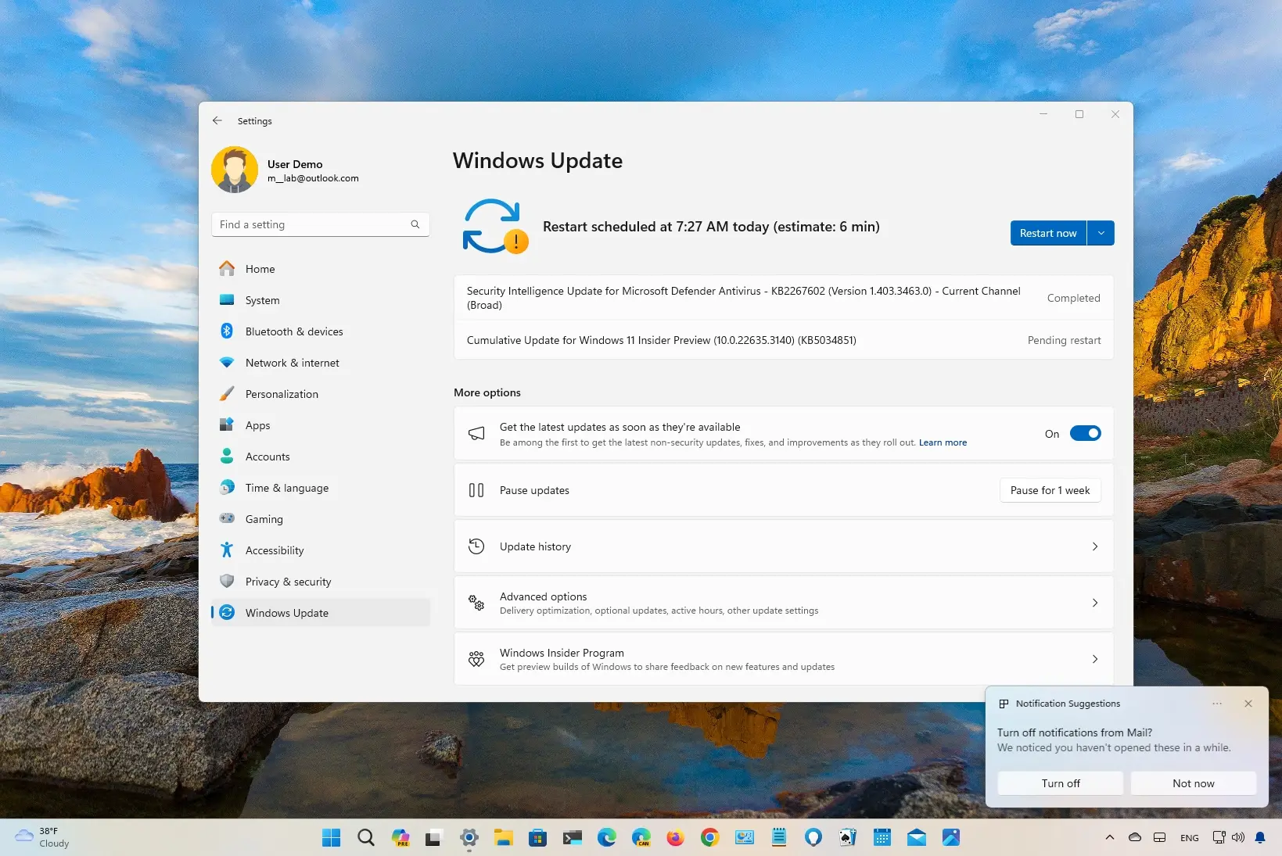Click the Find a setting search box
This screenshot has height=856, width=1282.
click(x=320, y=224)
